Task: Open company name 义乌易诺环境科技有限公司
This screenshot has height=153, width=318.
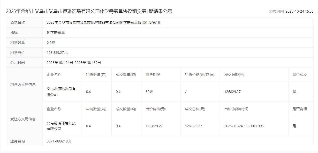Action: click(x=61, y=126)
